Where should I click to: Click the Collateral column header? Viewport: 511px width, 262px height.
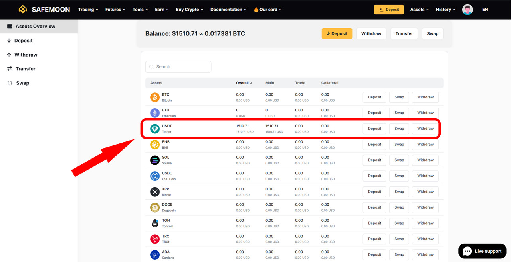tap(330, 83)
